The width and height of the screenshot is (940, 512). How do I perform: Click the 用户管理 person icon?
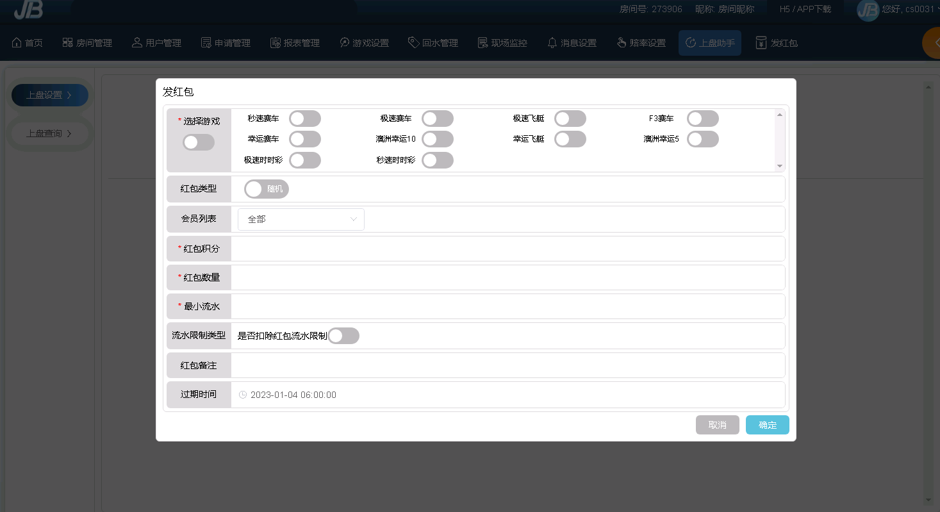pos(136,43)
